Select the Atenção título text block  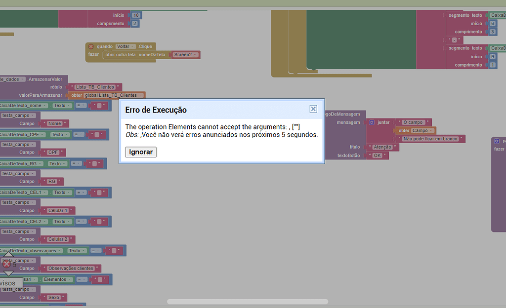click(x=383, y=147)
